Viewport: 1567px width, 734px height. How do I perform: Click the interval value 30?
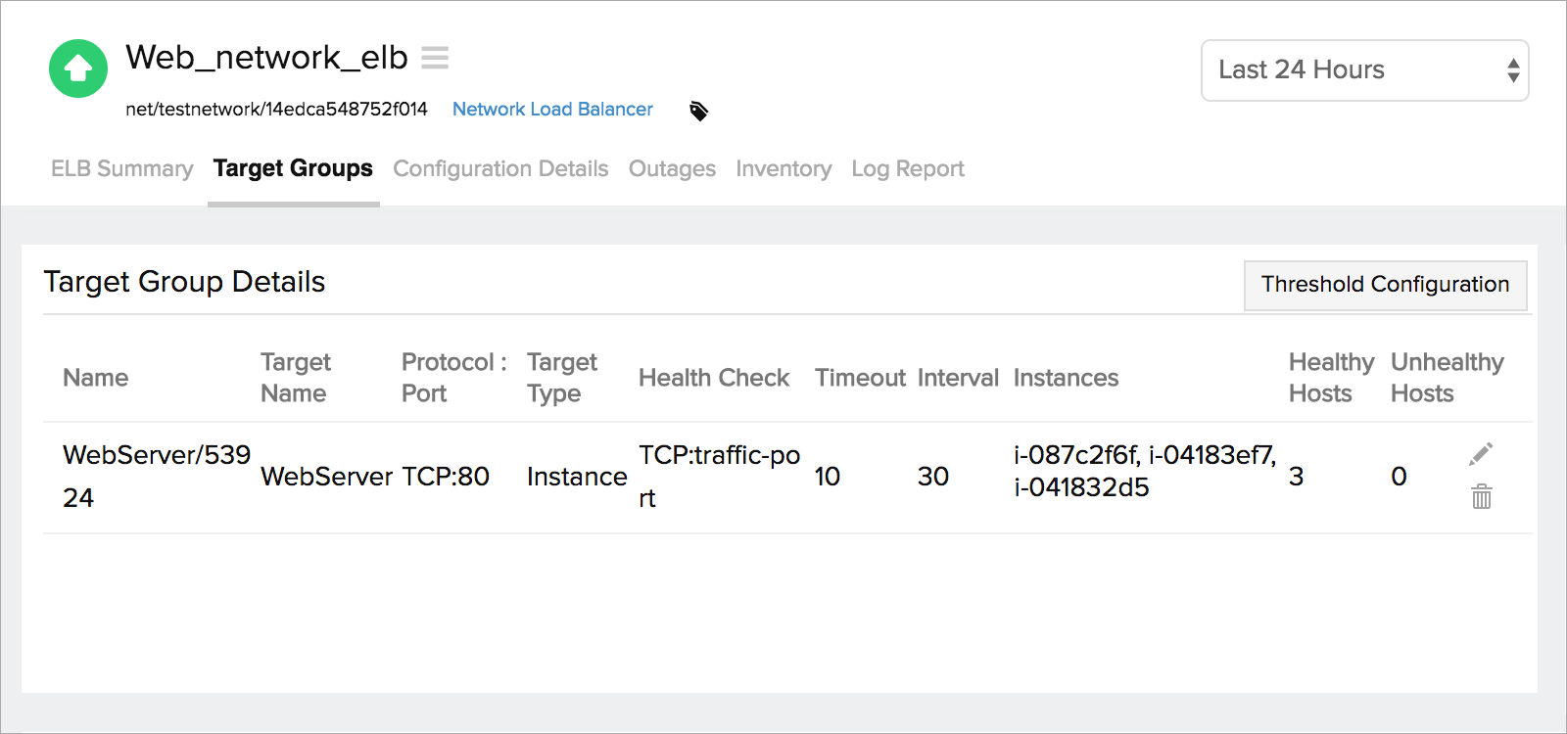[933, 477]
